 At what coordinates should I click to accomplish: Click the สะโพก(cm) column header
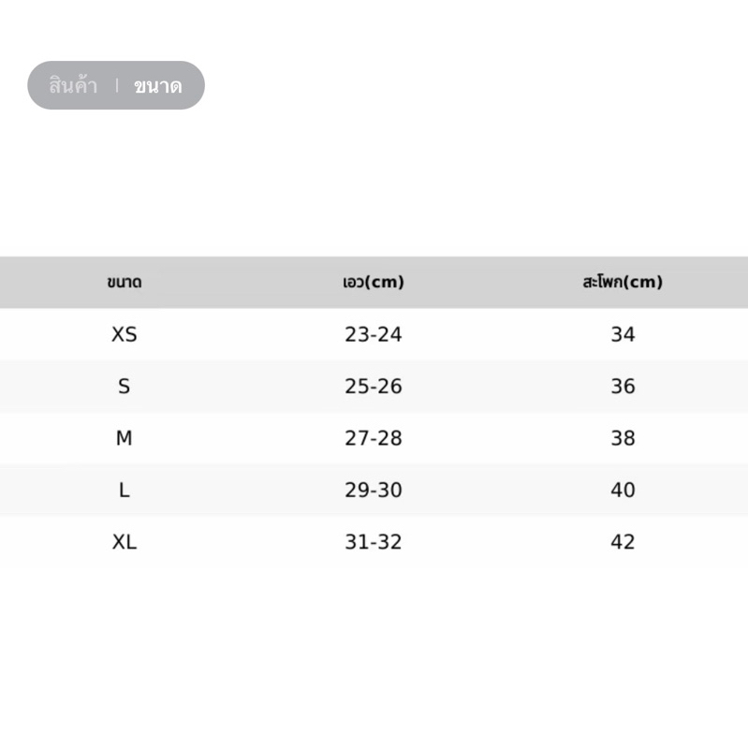(x=623, y=282)
